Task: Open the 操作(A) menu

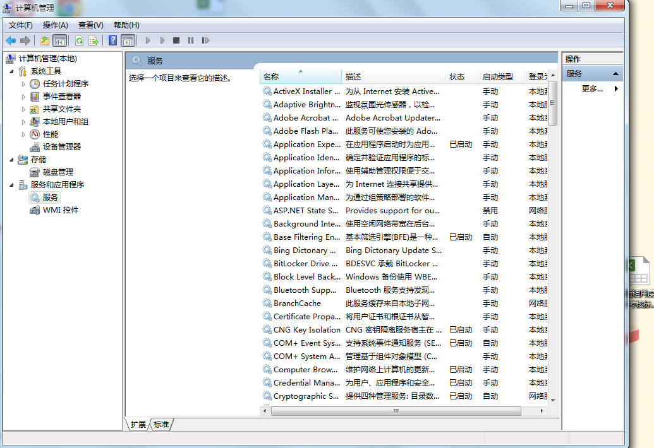Action: click(x=55, y=25)
